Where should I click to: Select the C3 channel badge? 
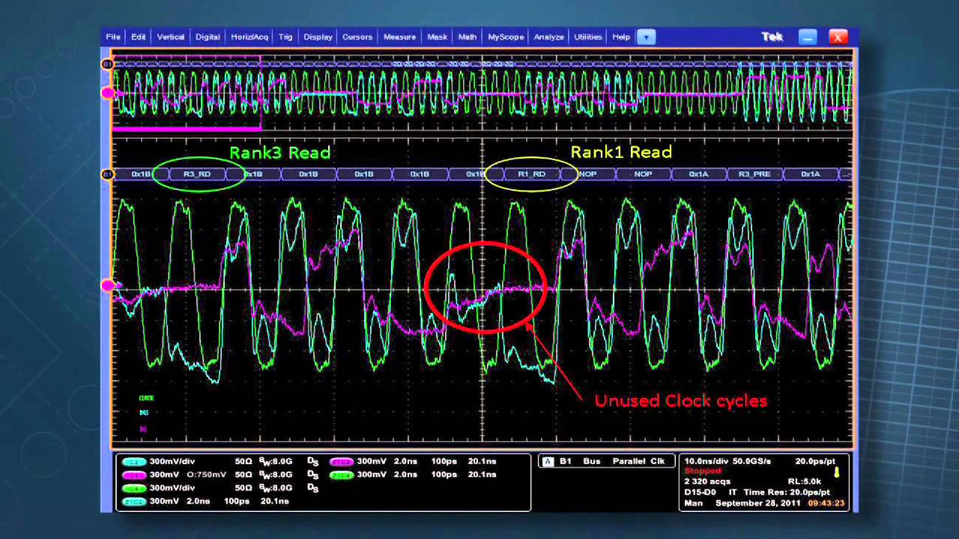coord(134,475)
